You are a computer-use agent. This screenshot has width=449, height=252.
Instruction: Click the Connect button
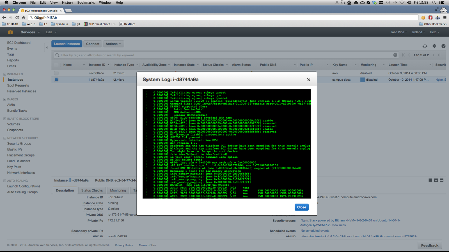[93, 44]
